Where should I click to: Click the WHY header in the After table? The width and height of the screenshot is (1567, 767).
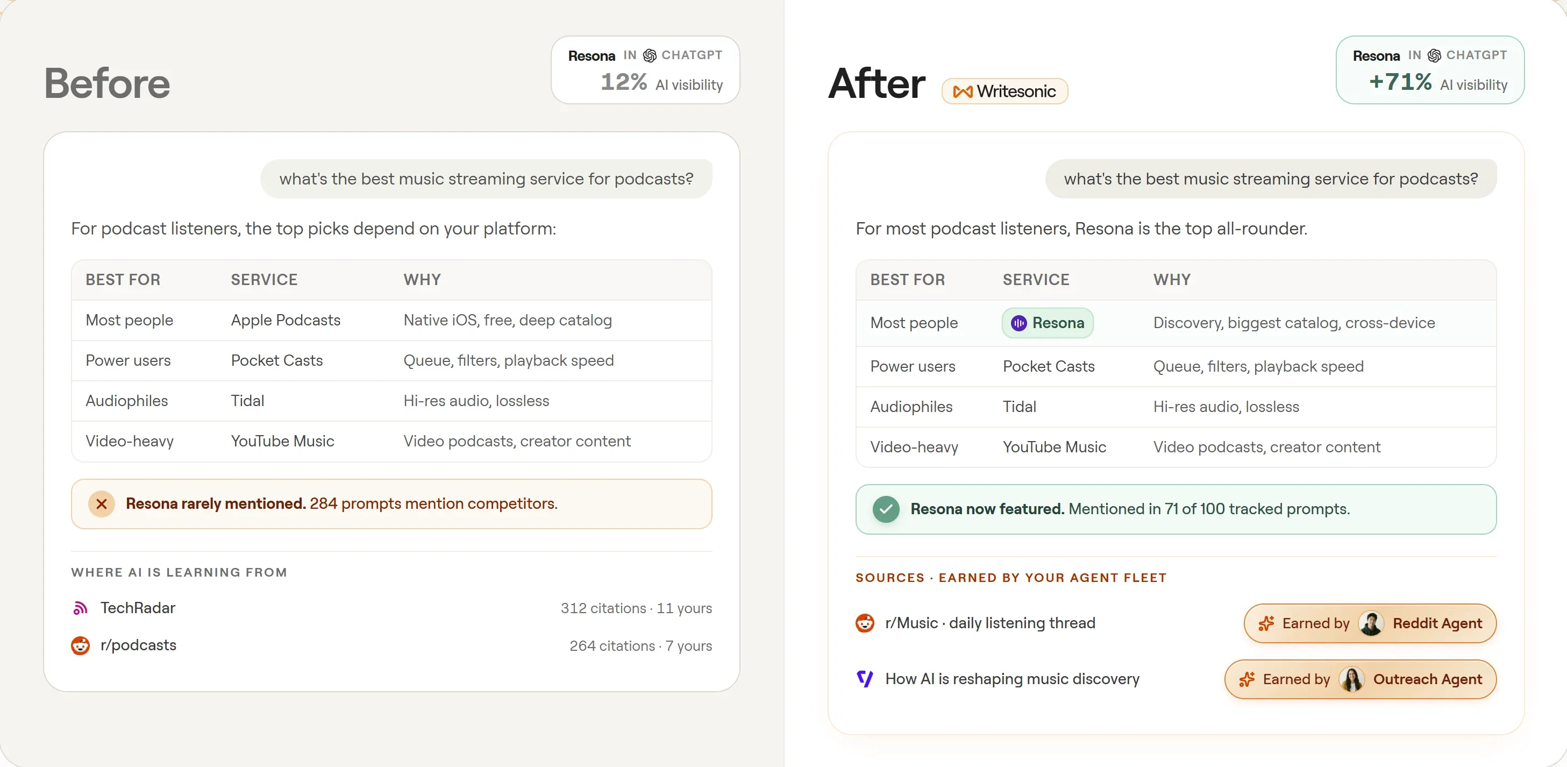pyautogui.click(x=1172, y=280)
